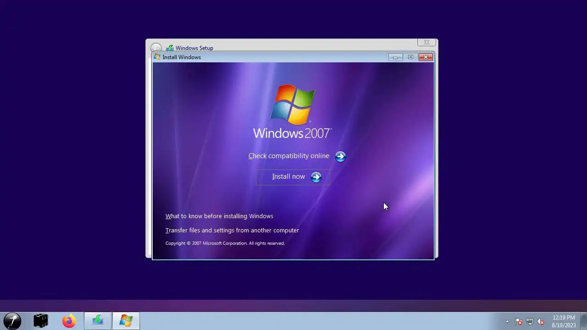
Task: Close the Install Windows dialog
Action: [426, 57]
